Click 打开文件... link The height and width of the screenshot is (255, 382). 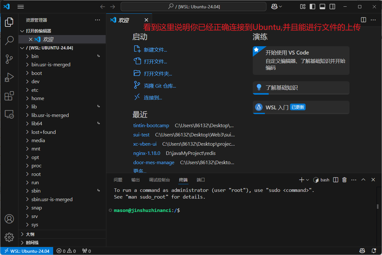155,62
